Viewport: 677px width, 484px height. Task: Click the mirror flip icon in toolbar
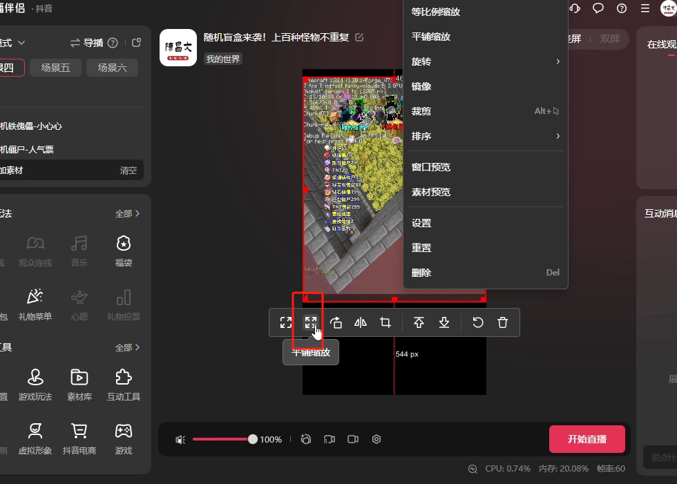pyautogui.click(x=360, y=322)
